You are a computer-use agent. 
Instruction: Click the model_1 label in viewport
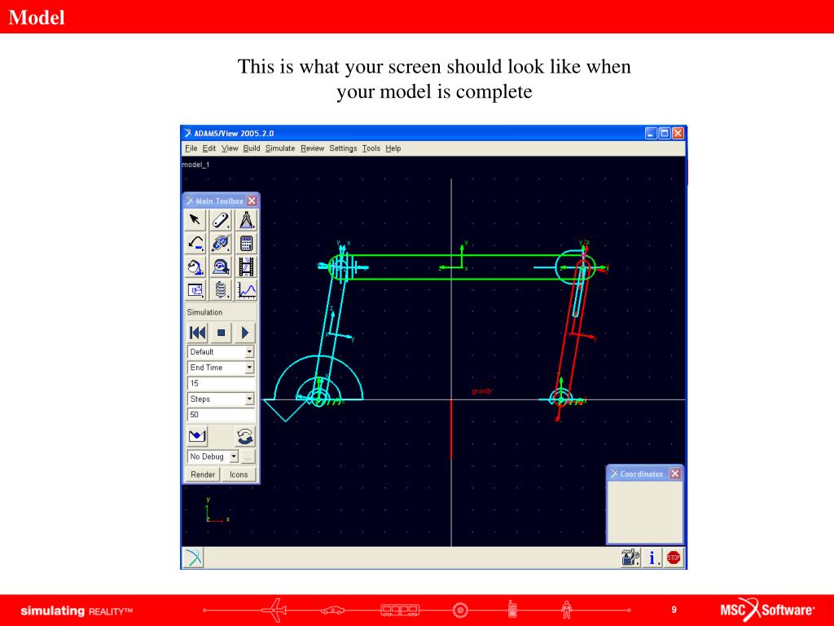pyautogui.click(x=195, y=165)
